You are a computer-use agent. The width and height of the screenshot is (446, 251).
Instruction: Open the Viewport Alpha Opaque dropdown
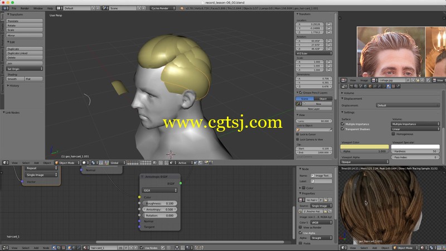point(365,162)
